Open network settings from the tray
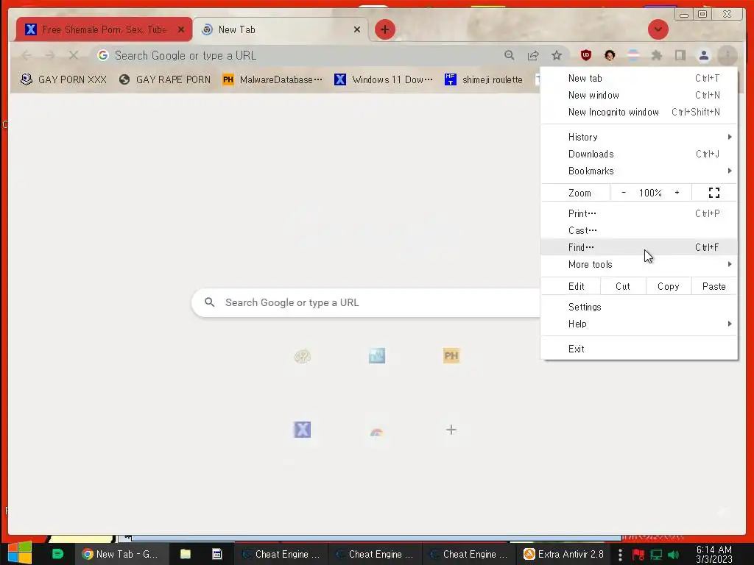This screenshot has height=565, width=754. pos(656,555)
